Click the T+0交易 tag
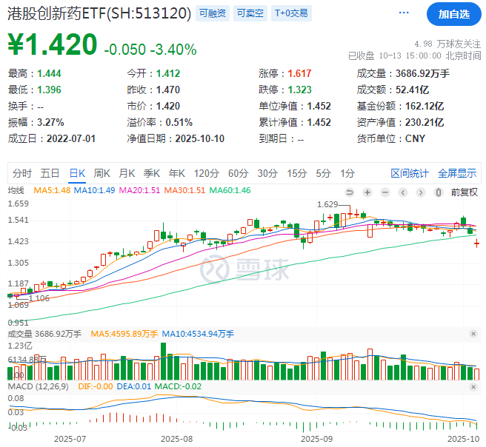This screenshot has width=486, height=447. (292, 13)
